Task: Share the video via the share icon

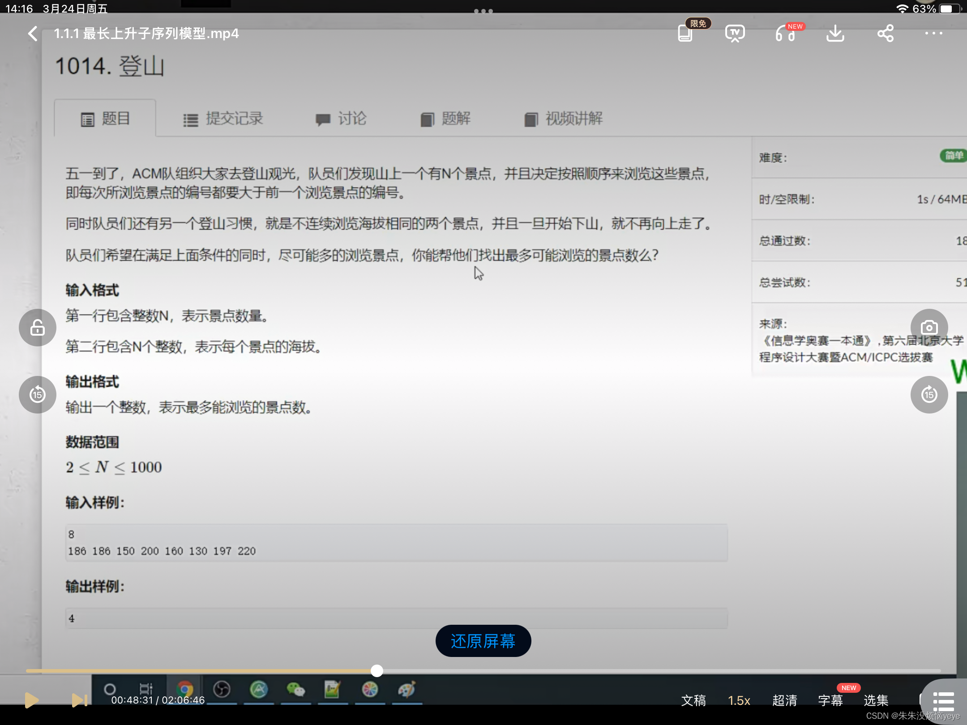Action: coord(885,34)
